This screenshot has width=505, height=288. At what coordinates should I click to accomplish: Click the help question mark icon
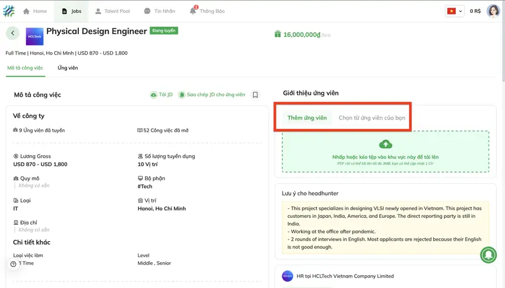click(x=13, y=264)
